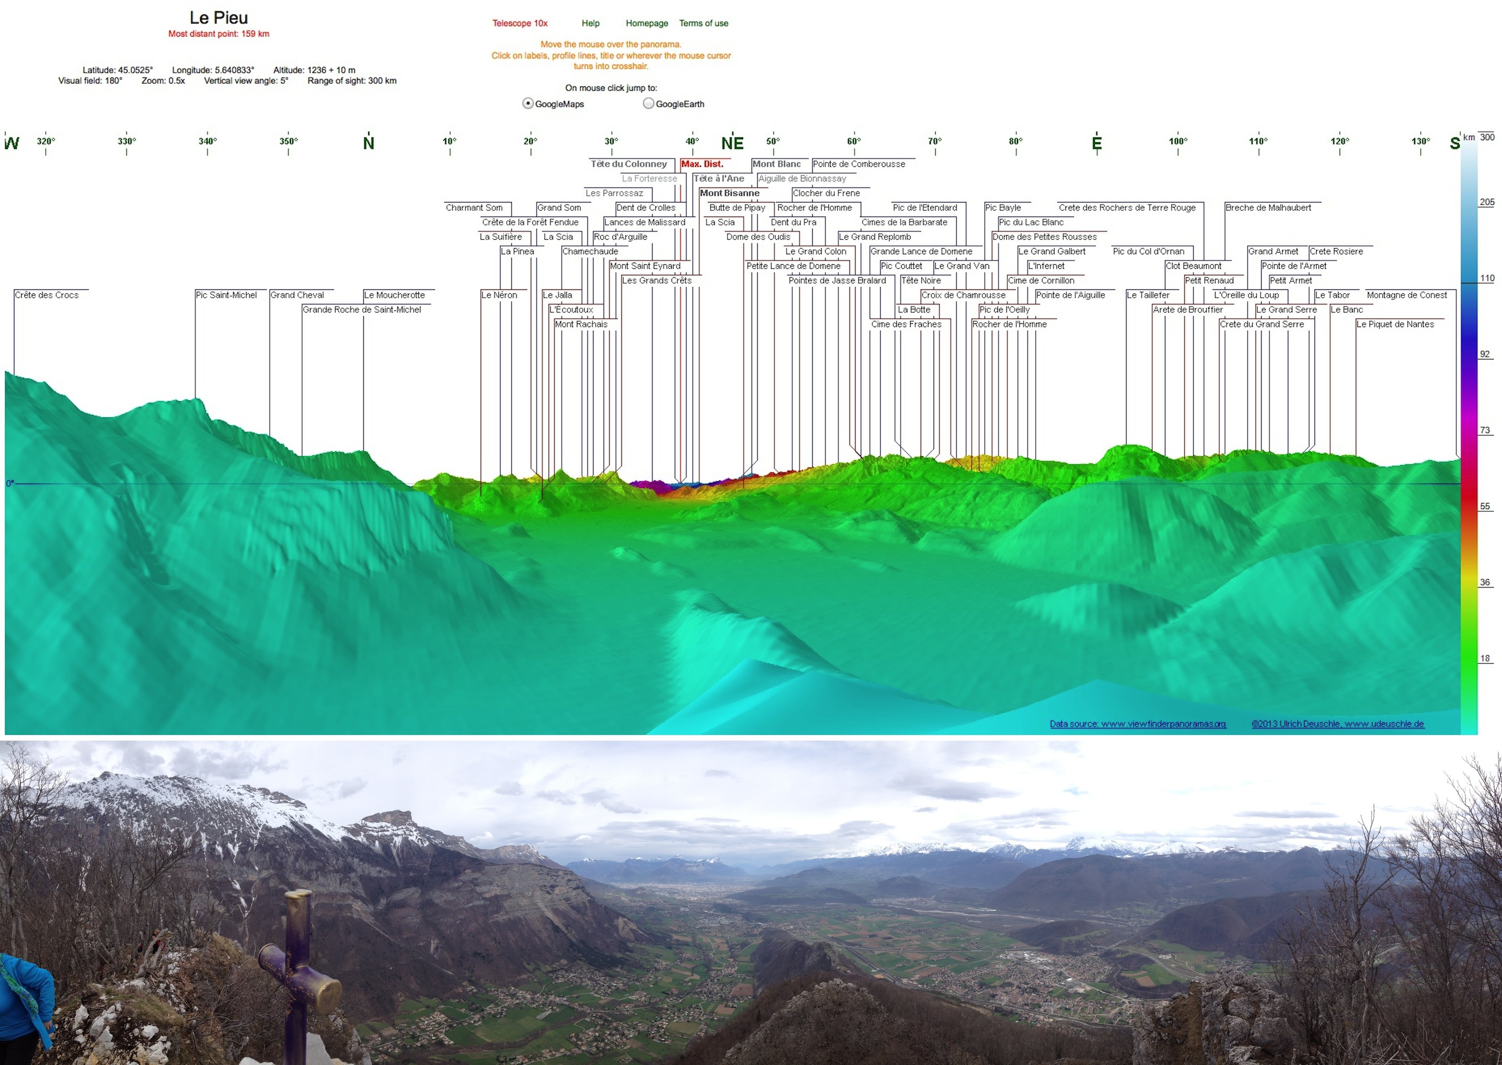Click the panoramic photo thumbnail
1502x1065 pixels.
click(750, 903)
